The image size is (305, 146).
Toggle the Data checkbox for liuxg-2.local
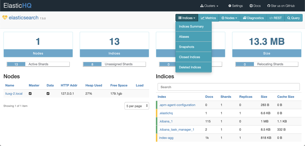coord(48,94)
